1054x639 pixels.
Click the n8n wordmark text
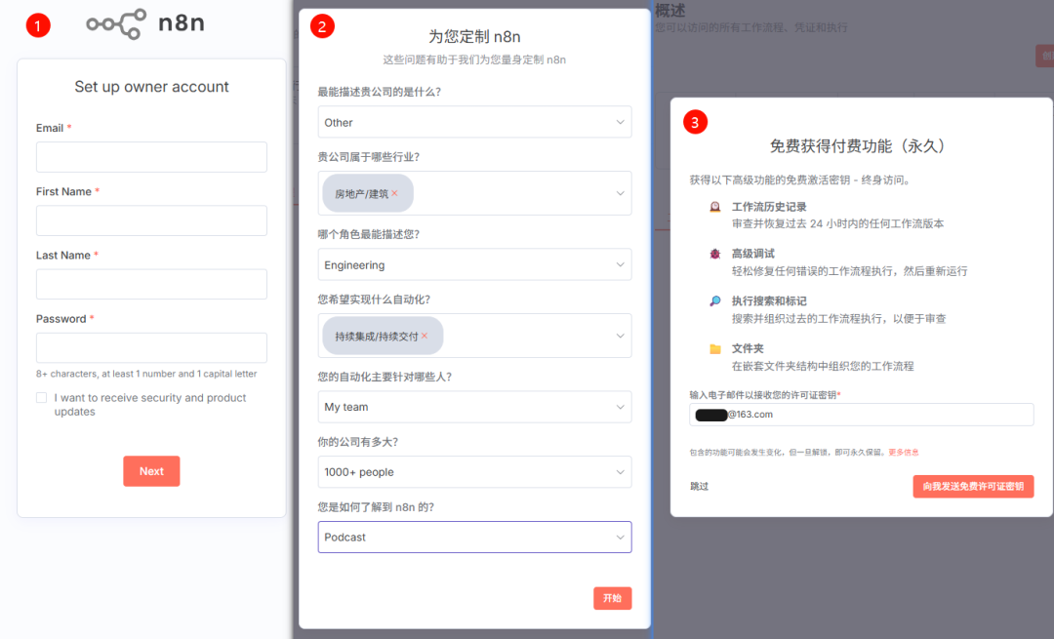coord(182,22)
